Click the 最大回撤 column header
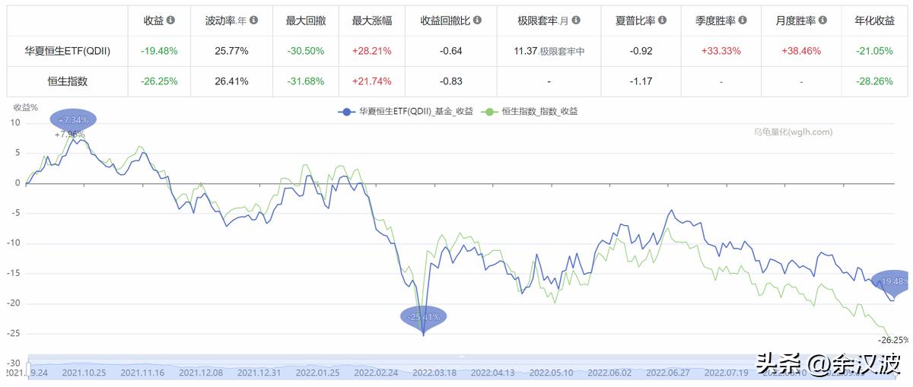The width and height of the screenshot is (913, 387). (307, 21)
